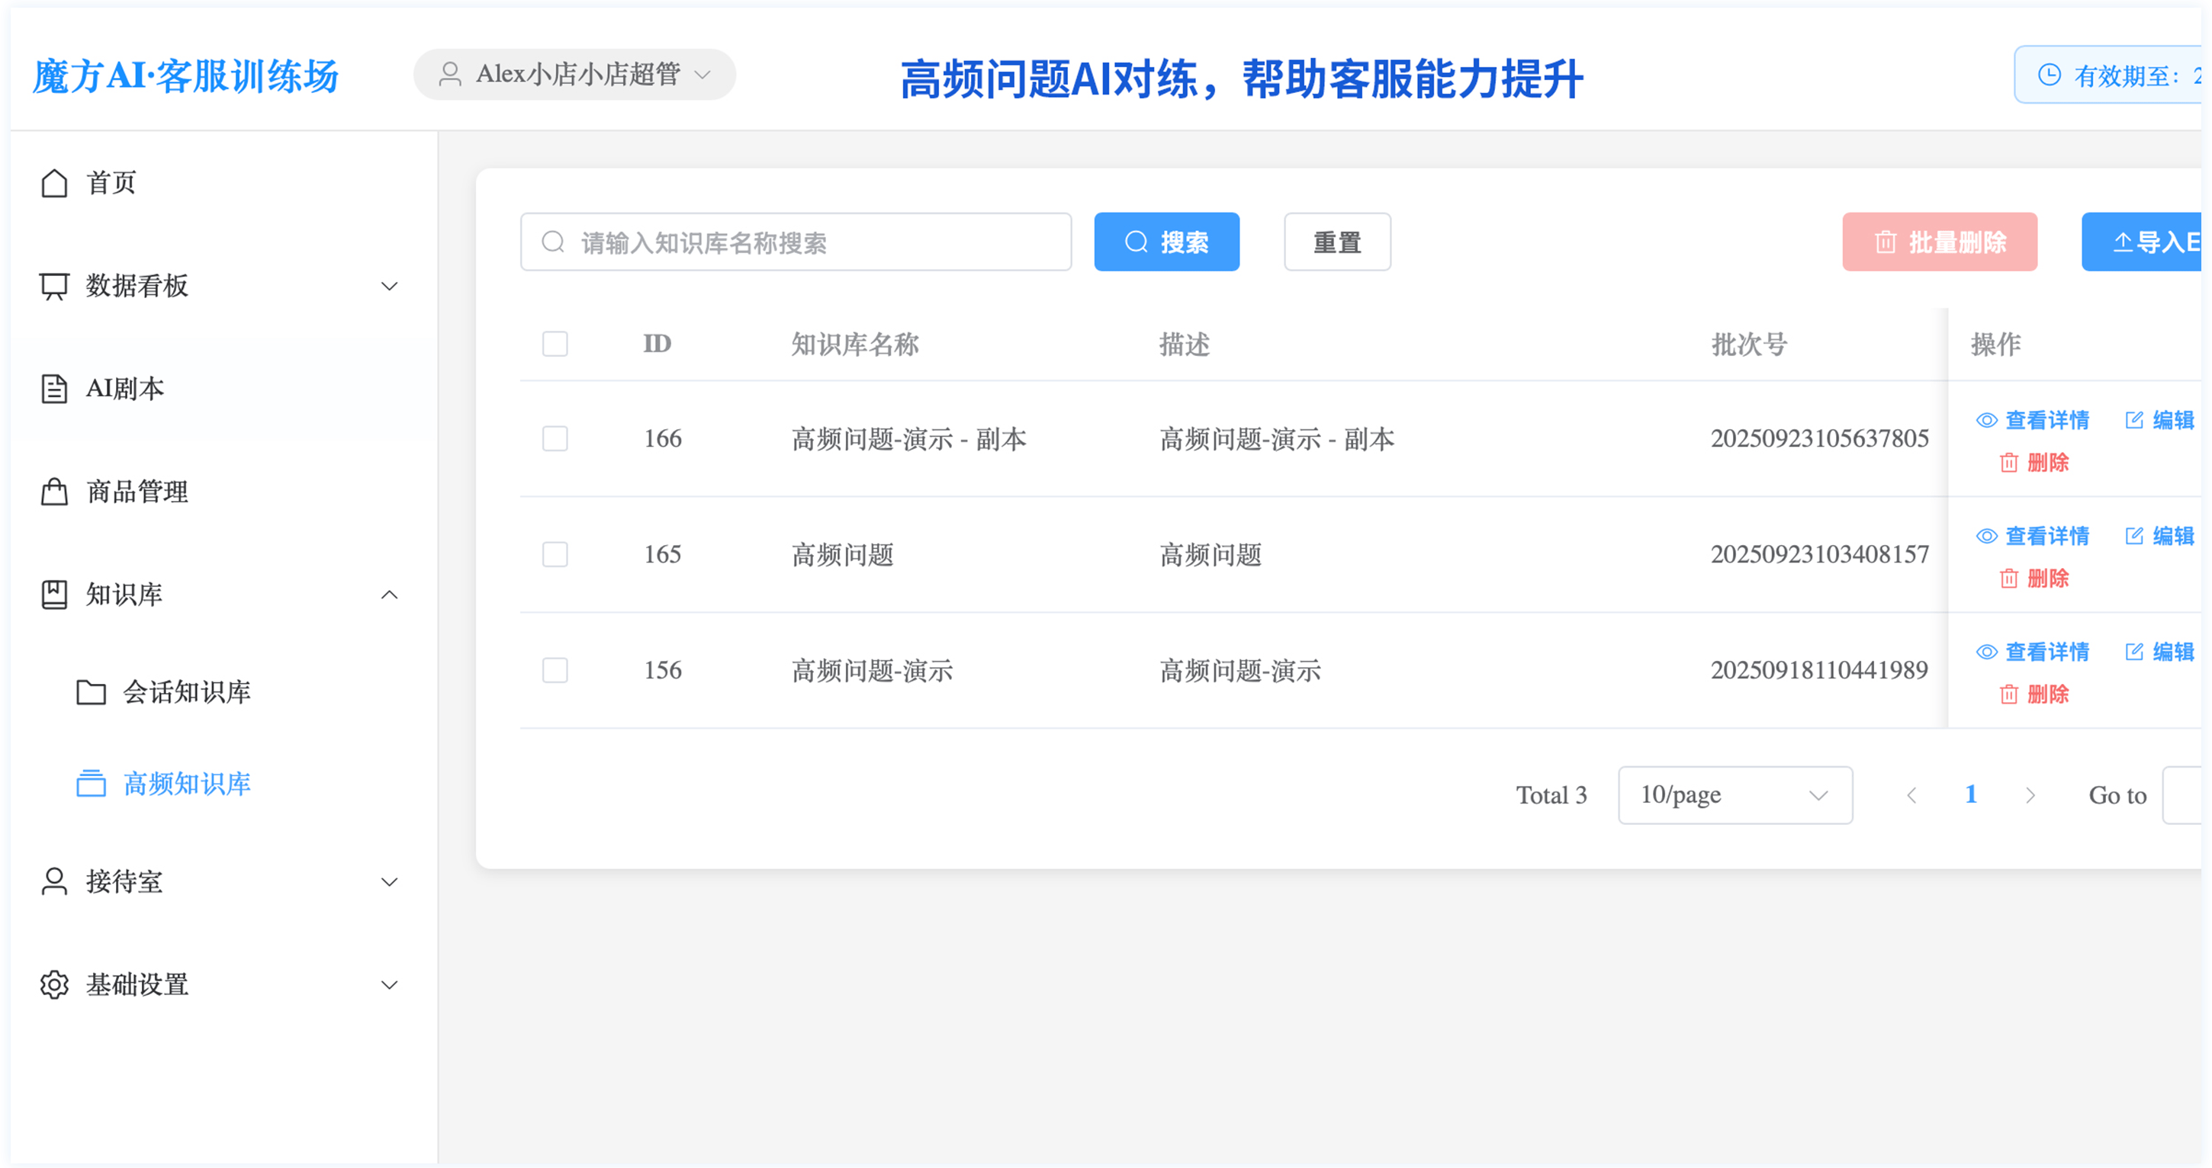Open the 高频知识库 menu item
Screen dimensions: 2212x1168
tap(186, 784)
